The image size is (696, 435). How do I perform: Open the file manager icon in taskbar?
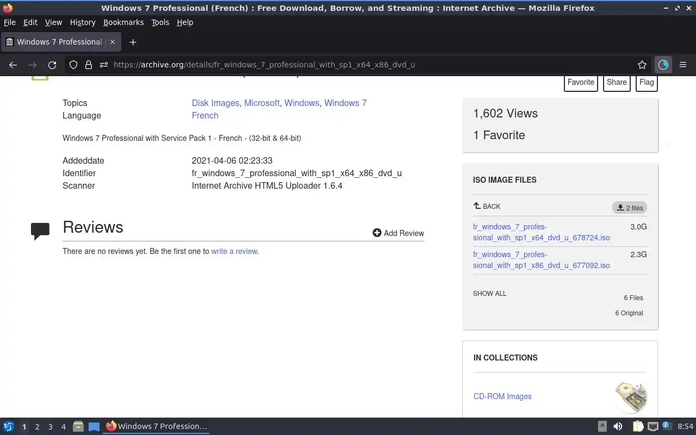tap(78, 426)
